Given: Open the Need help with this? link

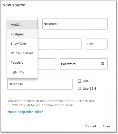Looking at the screenshot, I should 25,112.
